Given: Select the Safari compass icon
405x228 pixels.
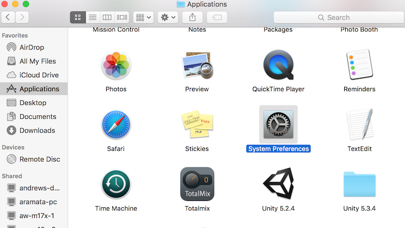Looking at the screenshot, I should click(x=116, y=125).
